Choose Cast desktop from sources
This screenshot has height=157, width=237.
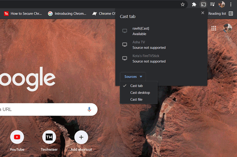(140, 93)
